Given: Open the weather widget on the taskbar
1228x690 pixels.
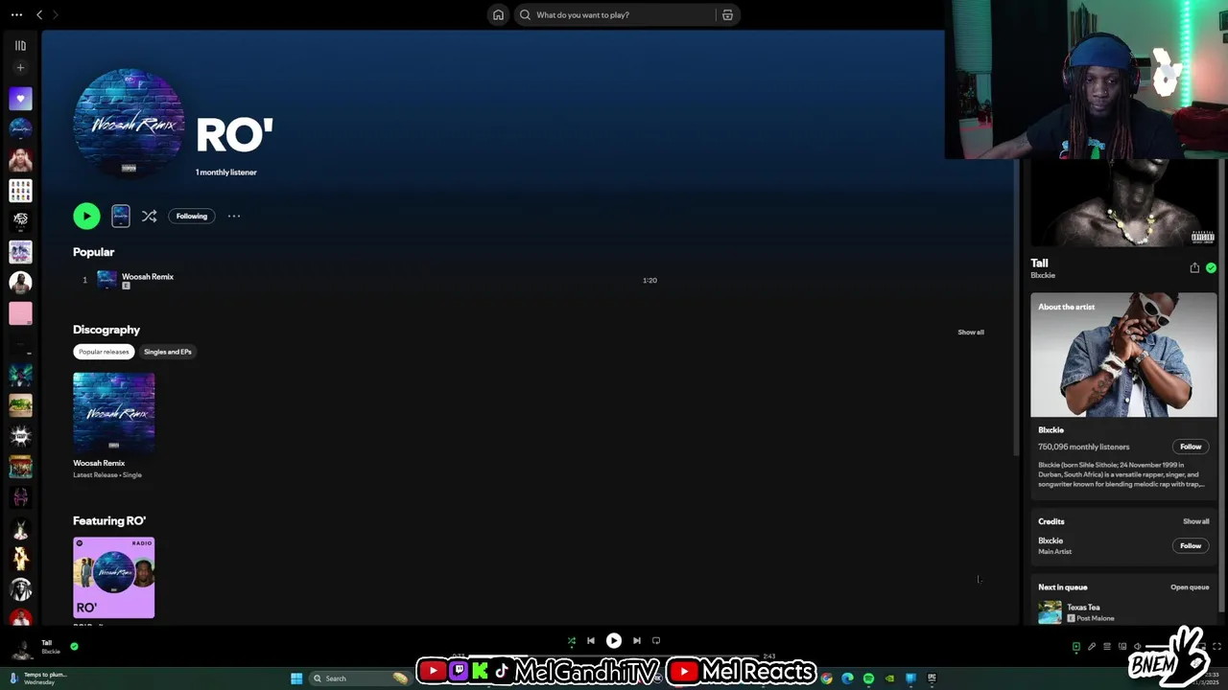Looking at the screenshot, I should [38, 678].
